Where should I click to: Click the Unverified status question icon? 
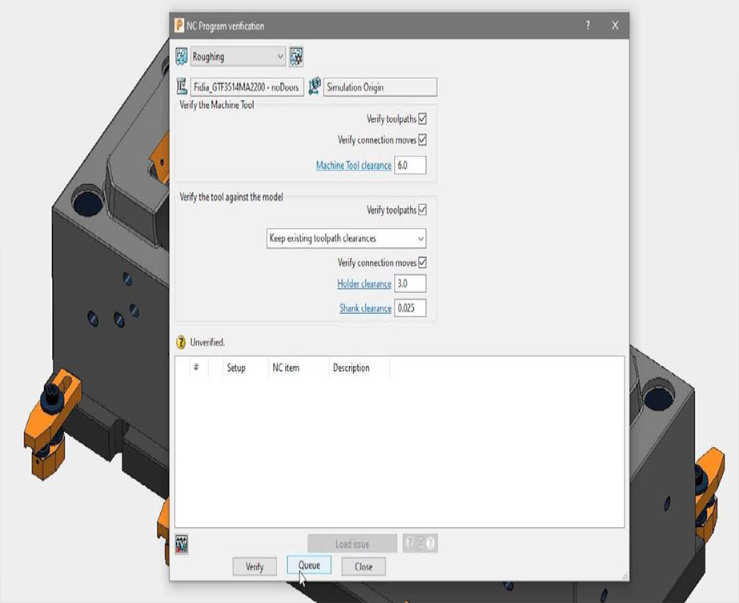(x=181, y=342)
